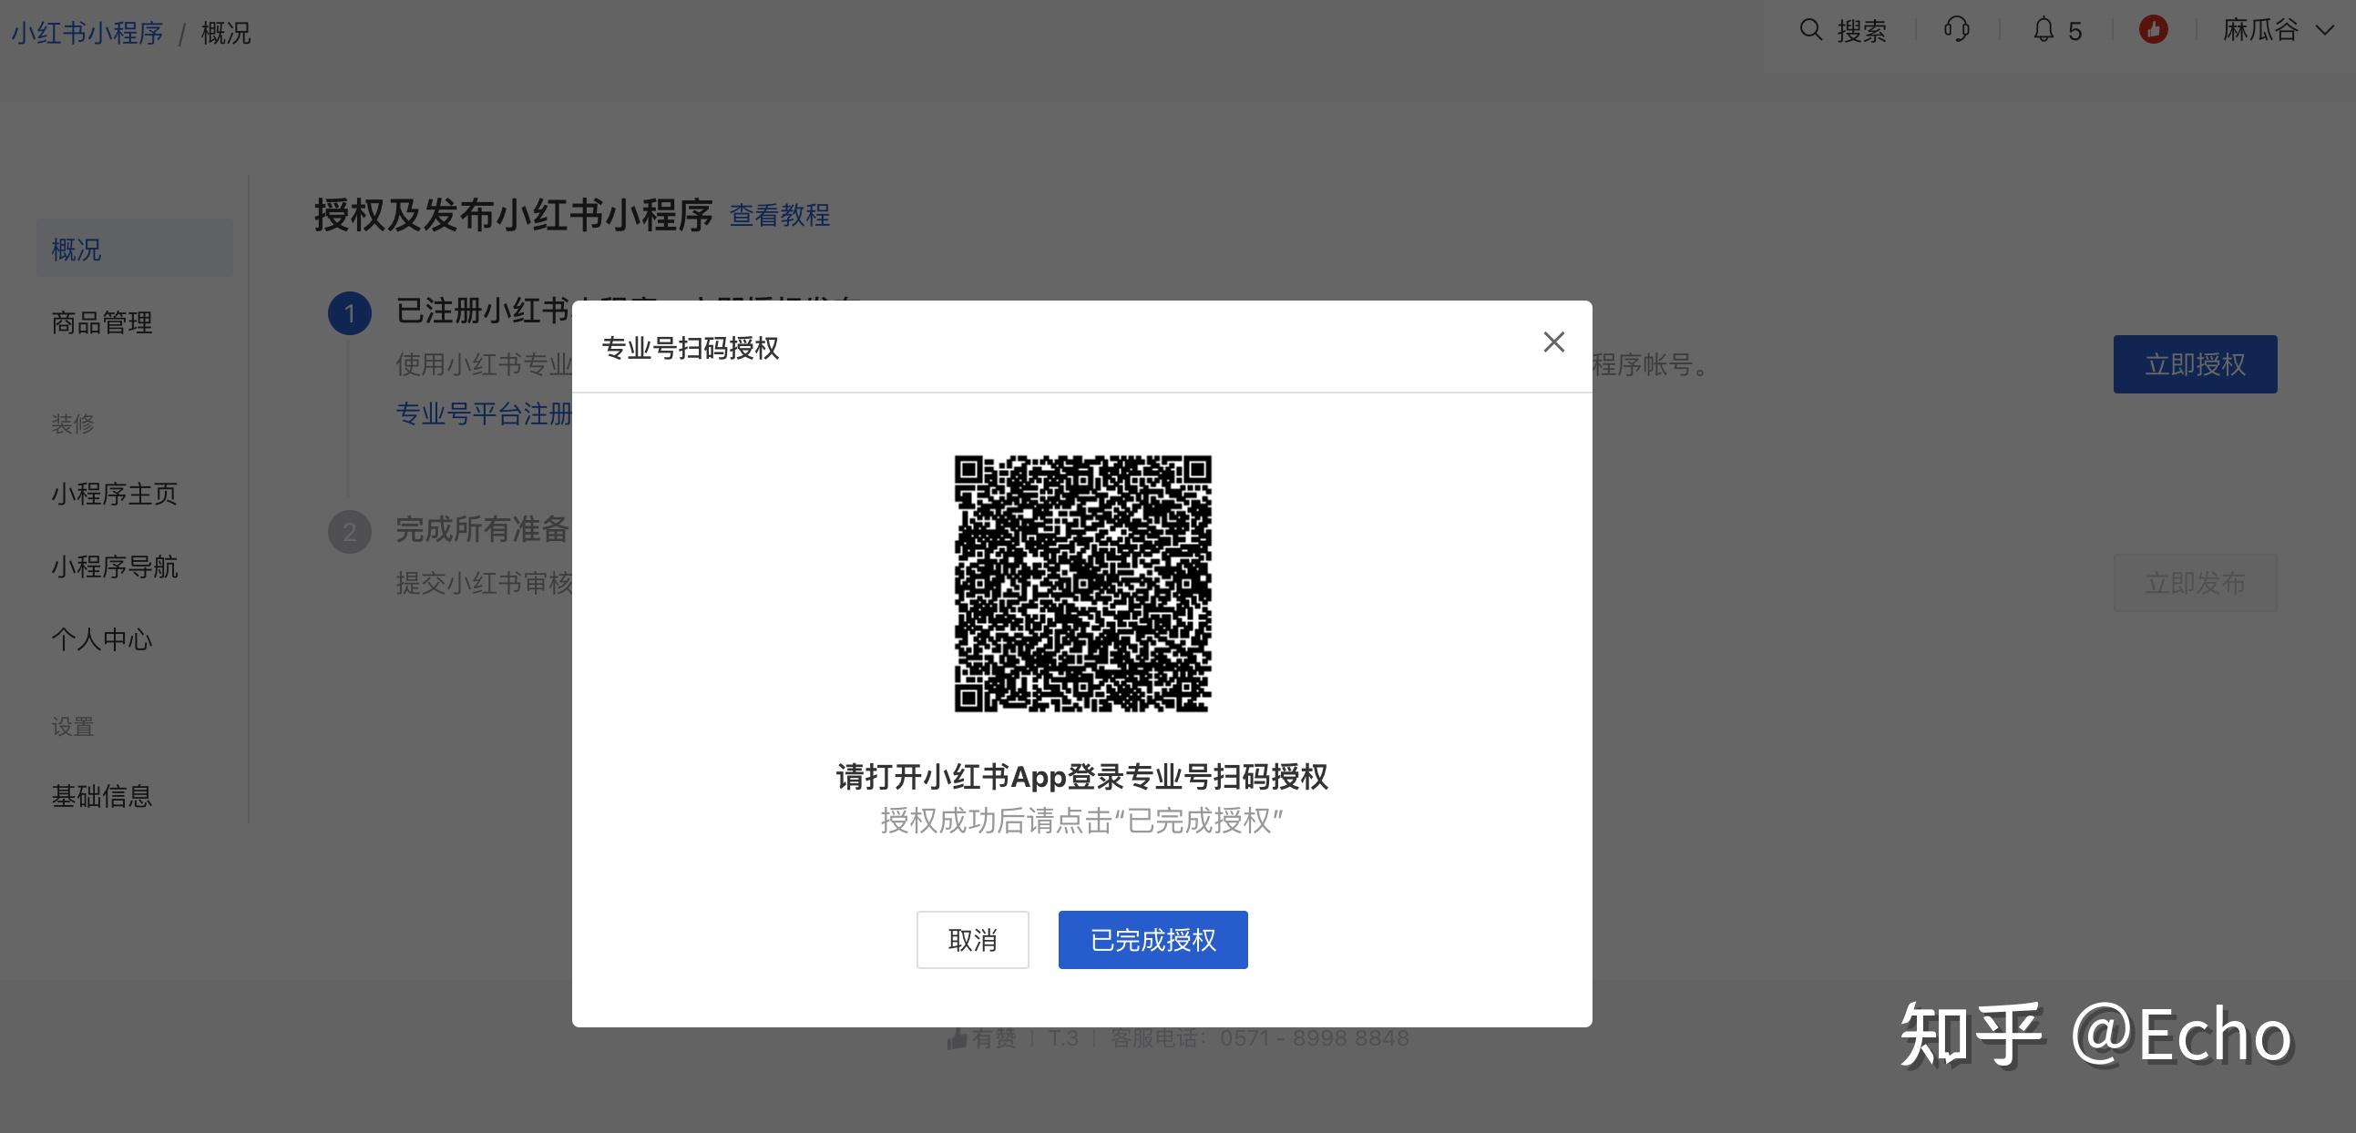Click the customer service headset icon
2356x1133 pixels.
1956,29
